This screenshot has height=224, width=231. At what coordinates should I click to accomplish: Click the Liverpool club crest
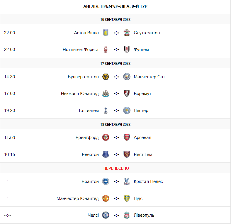click(x=127, y=215)
